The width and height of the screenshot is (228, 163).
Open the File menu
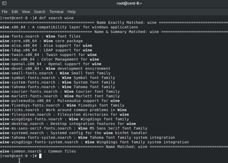5,12
